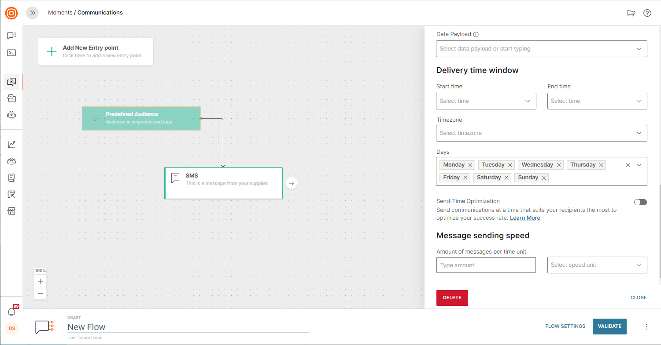Expand the Select speed unit dropdown
The width and height of the screenshot is (661, 345).
[x=597, y=265]
